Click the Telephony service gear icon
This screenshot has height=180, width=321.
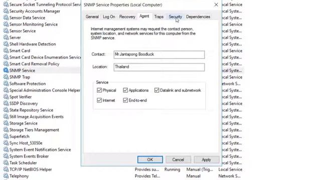(x=6, y=176)
